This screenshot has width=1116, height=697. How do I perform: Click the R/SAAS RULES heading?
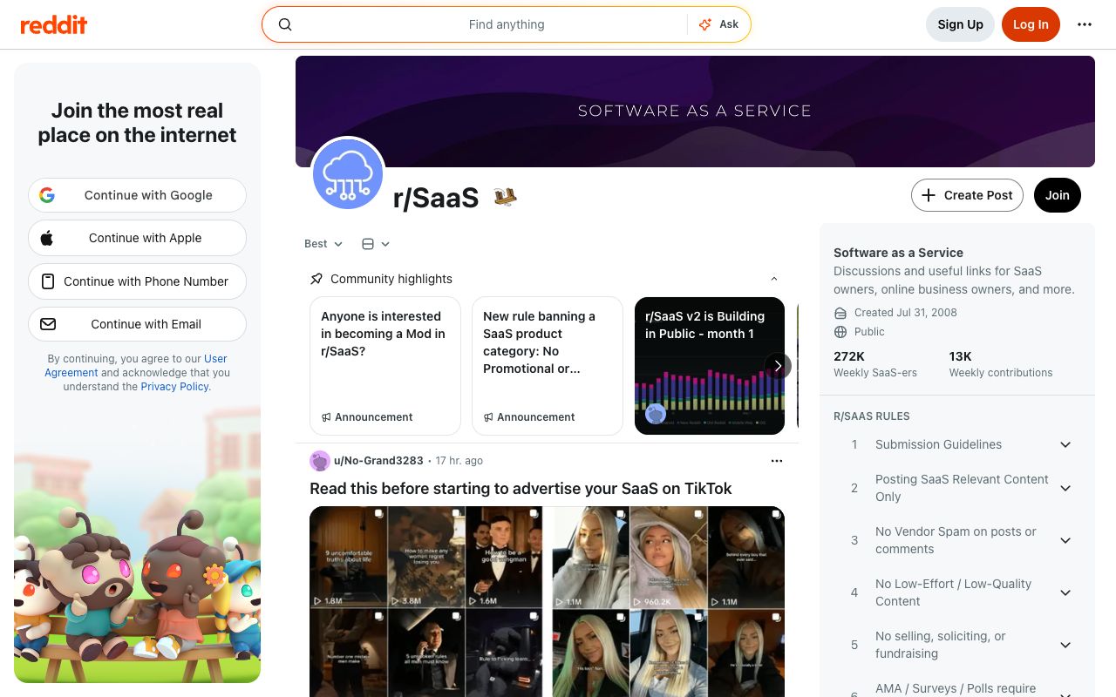(x=872, y=416)
